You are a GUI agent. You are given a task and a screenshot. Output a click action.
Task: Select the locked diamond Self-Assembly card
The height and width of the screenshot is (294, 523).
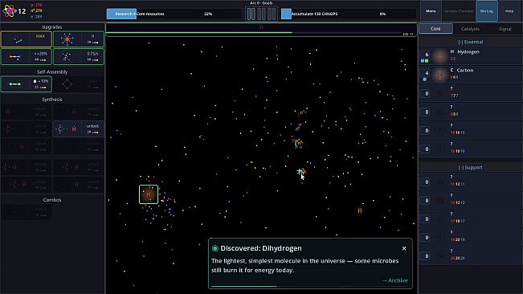pyautogui.click(x=79, y=84)
